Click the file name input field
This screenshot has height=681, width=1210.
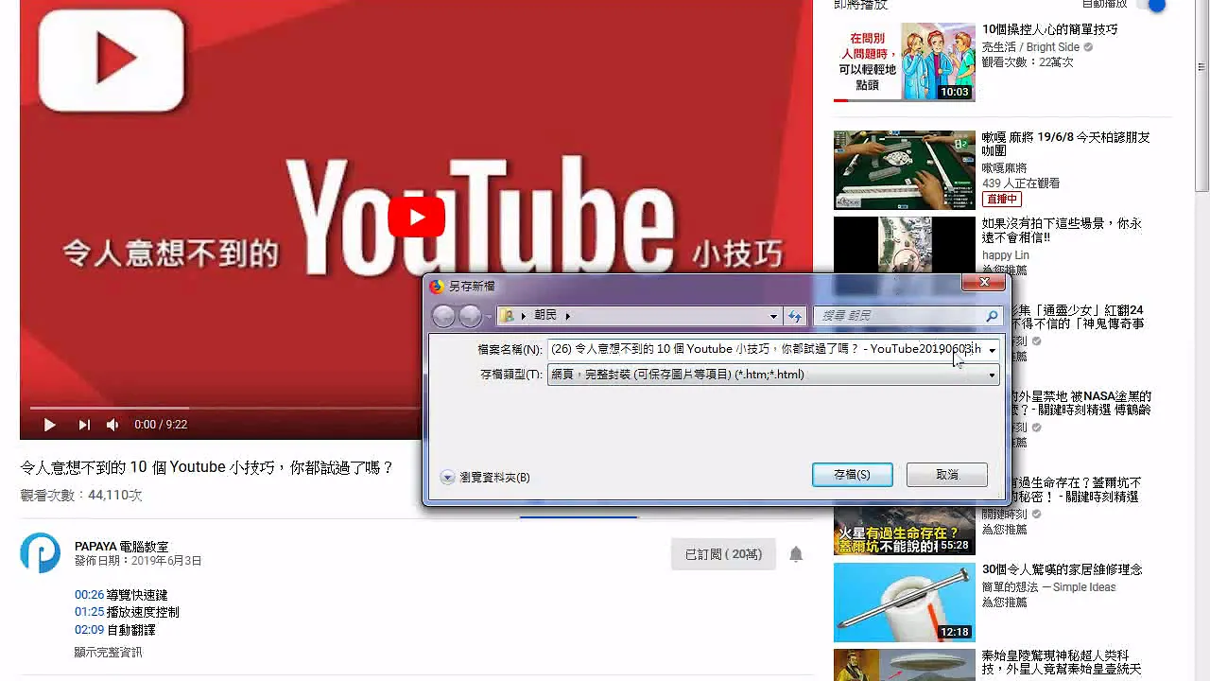coord(766,349)
